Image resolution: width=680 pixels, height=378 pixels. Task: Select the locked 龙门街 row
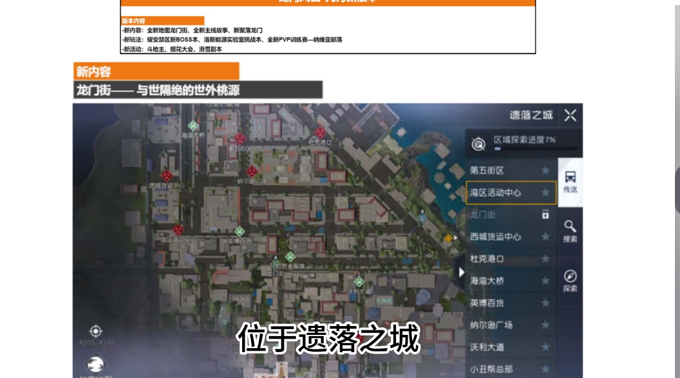(x=511, y=215)
